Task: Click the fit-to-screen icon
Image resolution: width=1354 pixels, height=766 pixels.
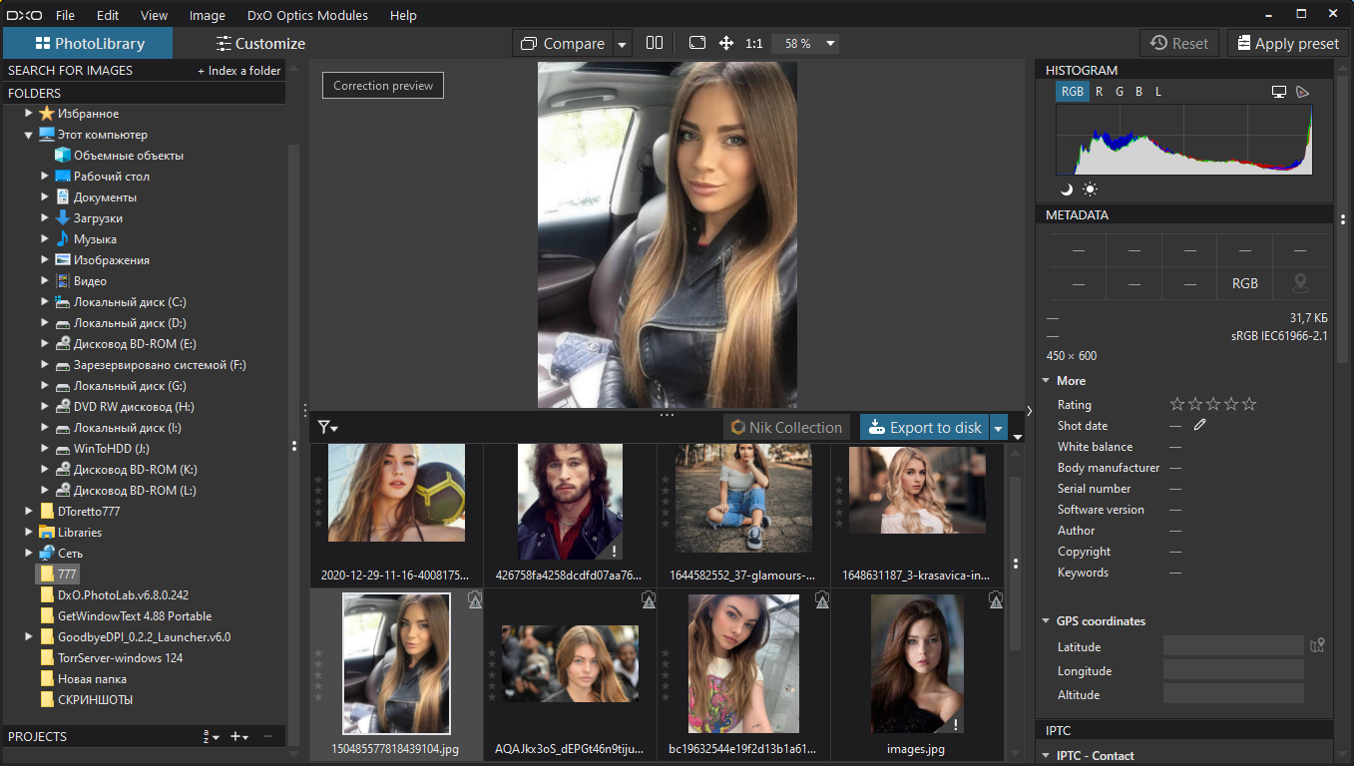Action: coord(697,43)
